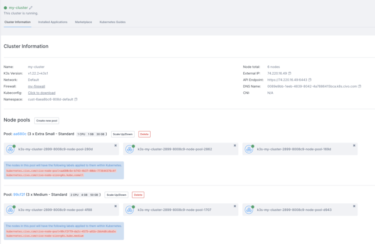Open the my-firewall link

(37, 86)
